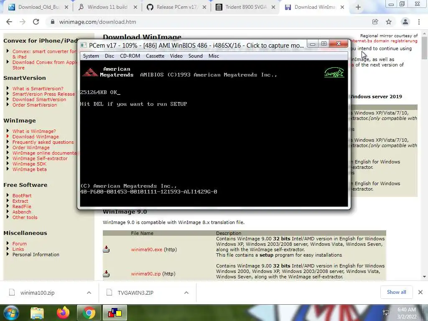Close the Windows 11 build tab
This screenshot has width=428, height=321.
tap(135, 8)
